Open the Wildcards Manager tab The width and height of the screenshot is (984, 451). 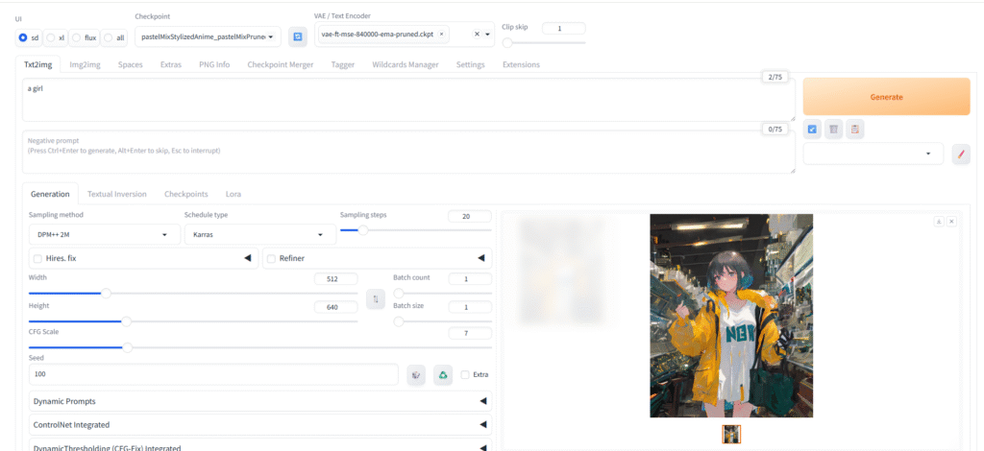pos(406,64)
